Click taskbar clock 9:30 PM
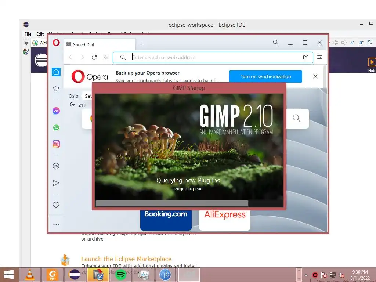The width and height of the screenshot is (376, 282). tap(360, 272)
